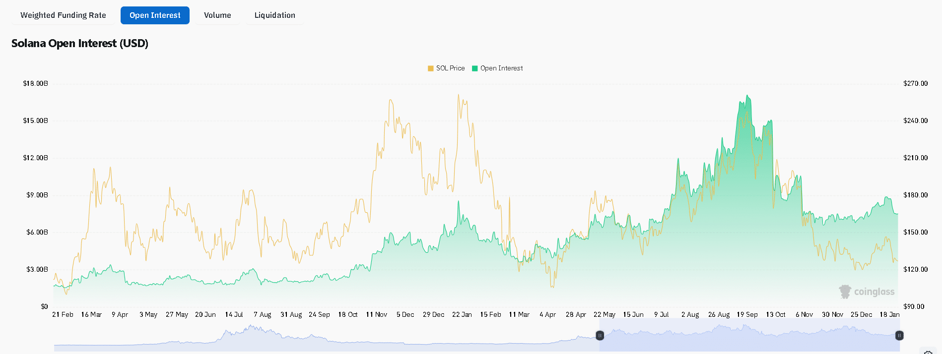
Task: Click the 19 Sep date axis label
Action: pos(747,315)
